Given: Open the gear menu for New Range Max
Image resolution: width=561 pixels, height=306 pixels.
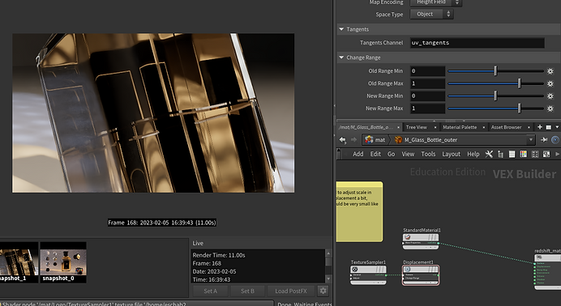Looking at the screenshot, I should pos(550,108).
